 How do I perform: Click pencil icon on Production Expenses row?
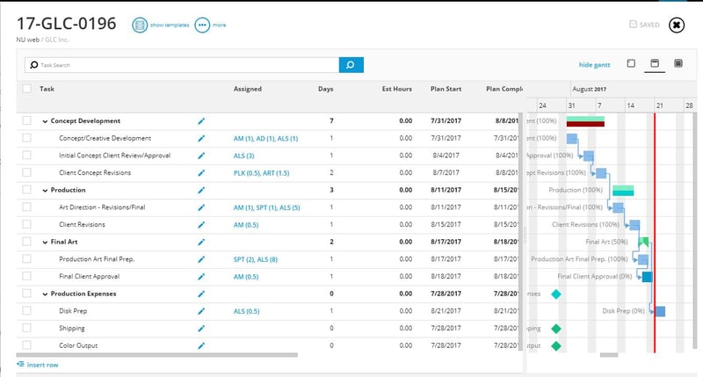tap(201, 294)
